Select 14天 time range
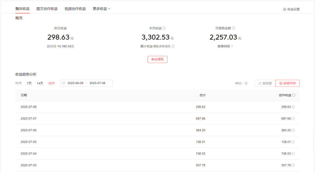This screenshot has width=315, height=172. click(x=40, y=83)
